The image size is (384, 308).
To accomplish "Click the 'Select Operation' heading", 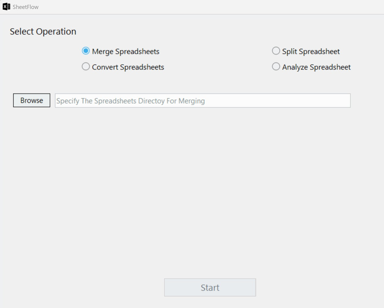I will (x=43, y=31).
